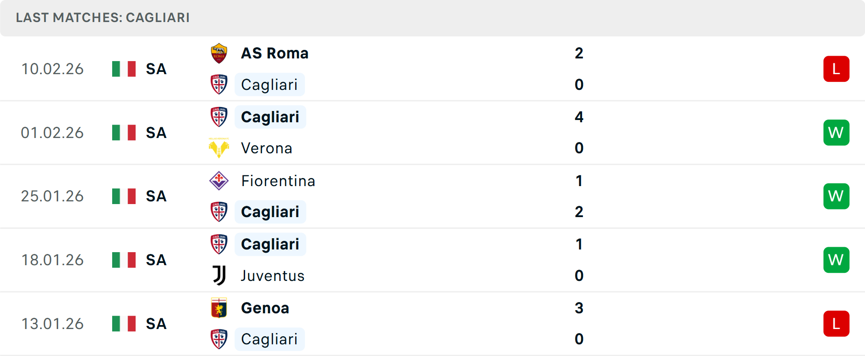Click the red L badge for 10.02.26
The height and width of the screenshot is (356, 865).
pyautogui.click(x=836, y=69)
